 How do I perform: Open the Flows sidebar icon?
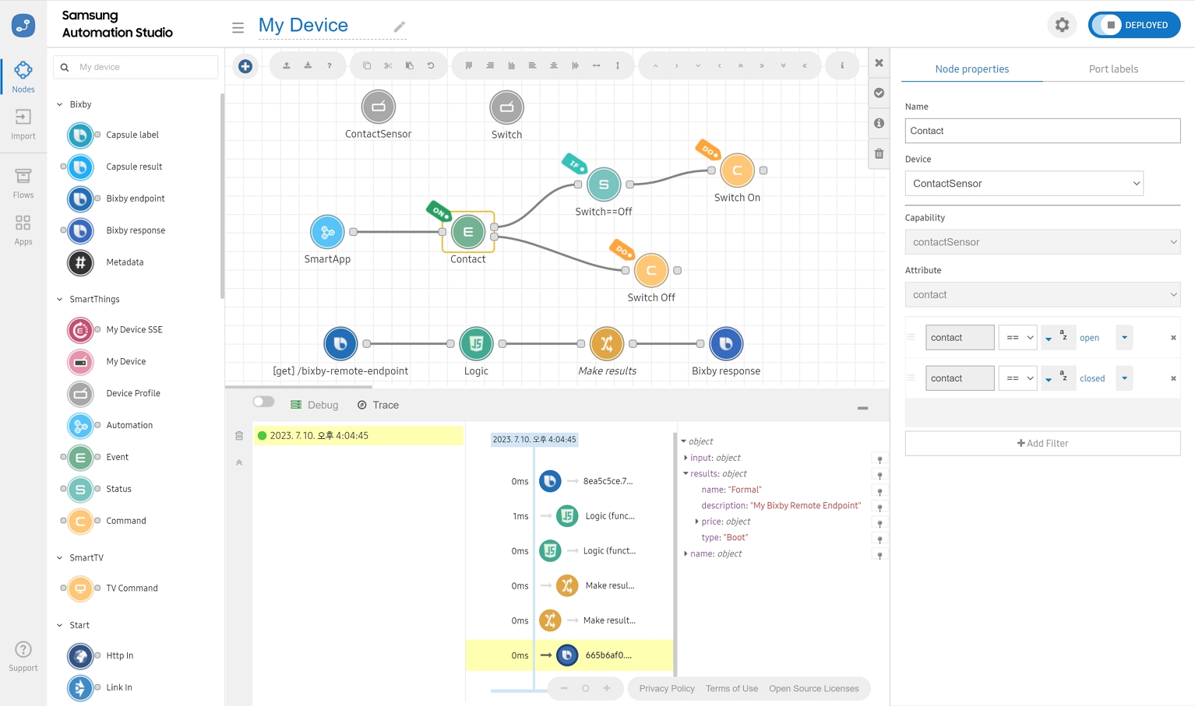[23, 183]
